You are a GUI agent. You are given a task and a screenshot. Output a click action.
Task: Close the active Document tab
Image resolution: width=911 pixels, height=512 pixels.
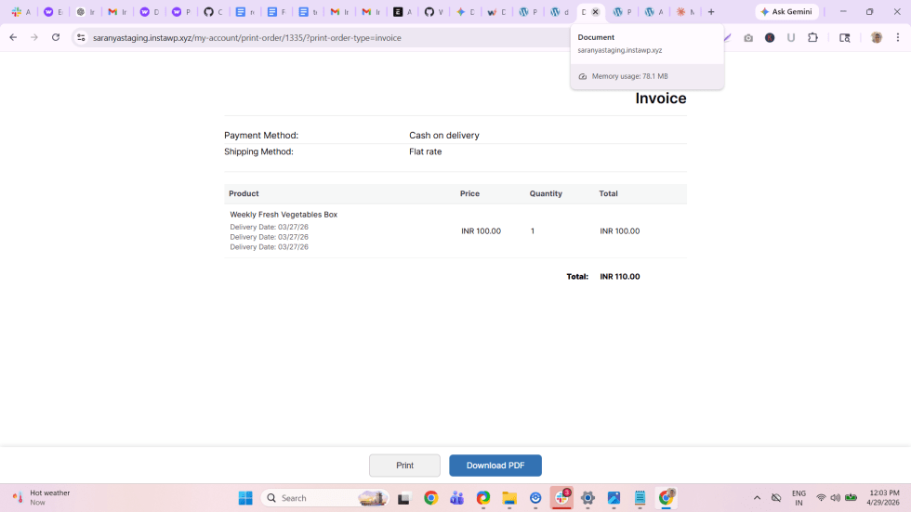tap(596, 12)
